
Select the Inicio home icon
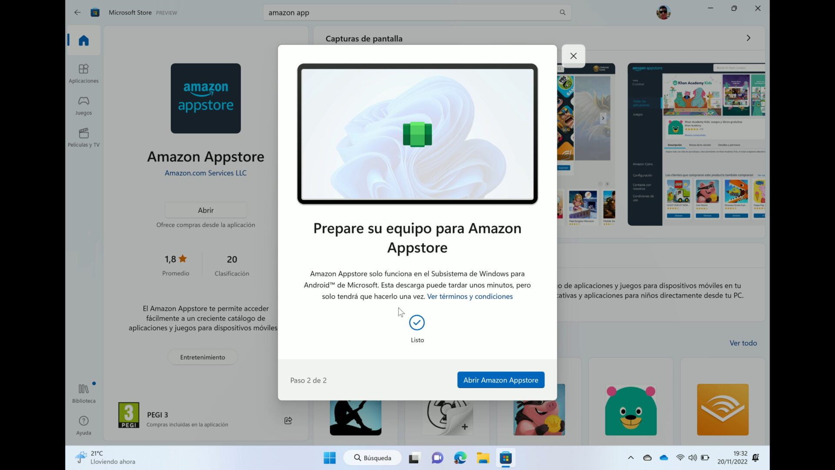click(83, 40)
